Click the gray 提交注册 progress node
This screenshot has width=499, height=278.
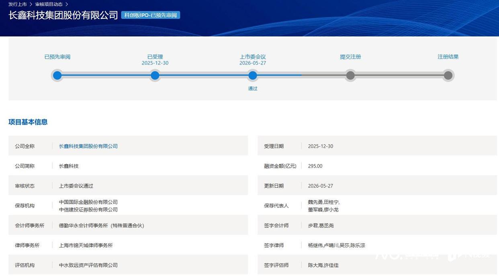350,75
